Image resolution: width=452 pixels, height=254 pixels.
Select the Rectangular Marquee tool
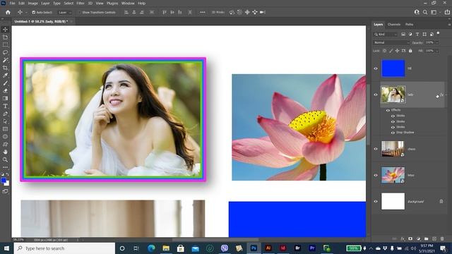(x=5, y=45)
